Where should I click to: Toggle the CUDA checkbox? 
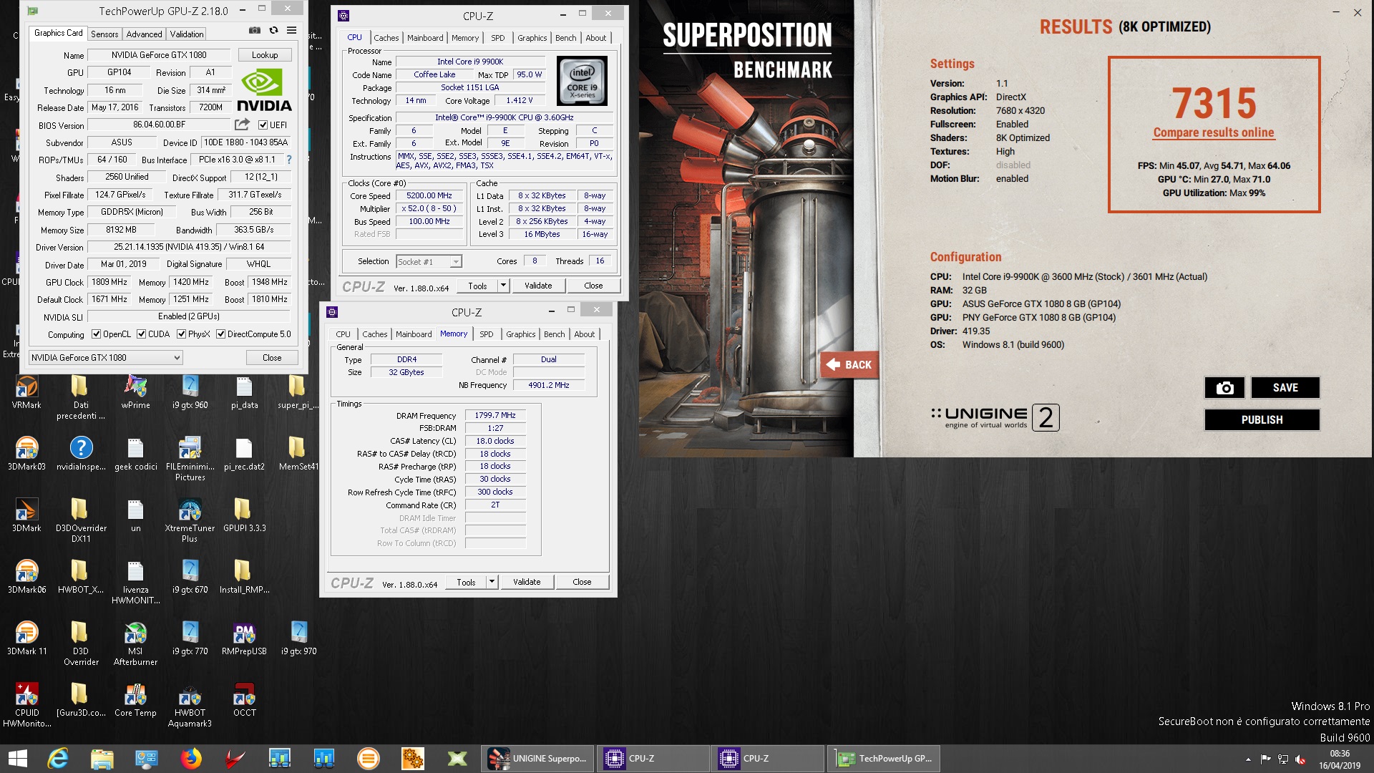coord(142,334)
